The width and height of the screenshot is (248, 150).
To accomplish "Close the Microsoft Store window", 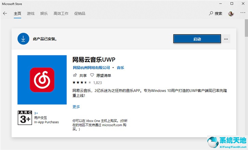I will (x=243, y=4).
